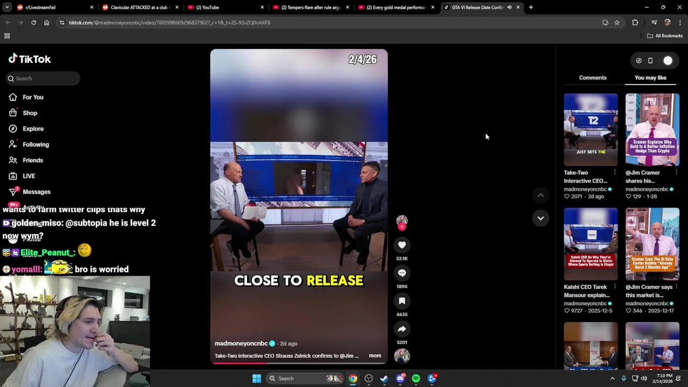Navigate back in the browser

pos(8,23)
